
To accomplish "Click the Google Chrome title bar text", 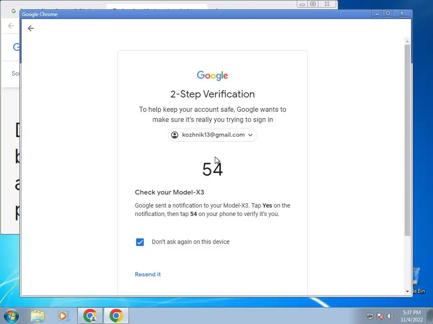I will pyautogui.click(x=40, y=14).
